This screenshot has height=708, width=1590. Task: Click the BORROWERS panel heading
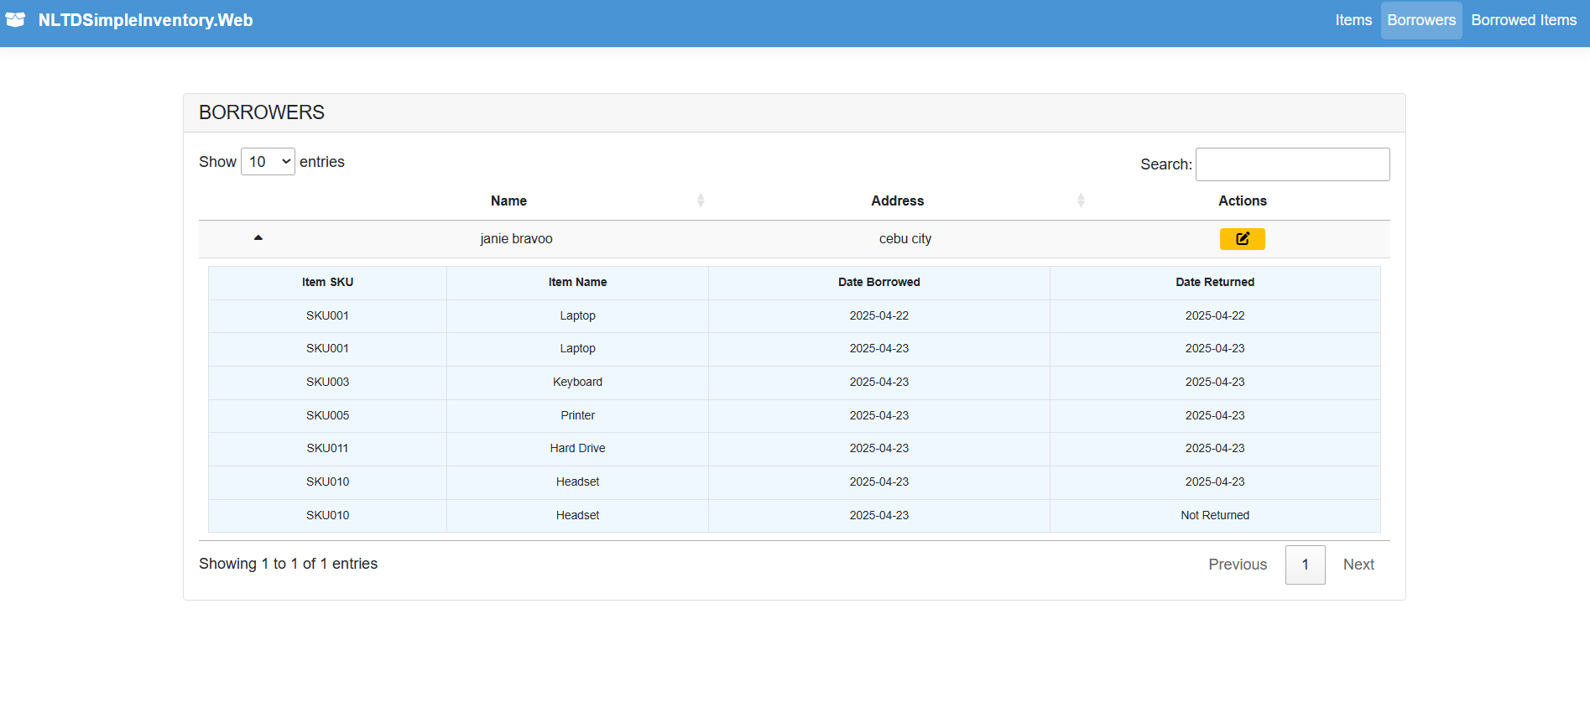point(262,112)
